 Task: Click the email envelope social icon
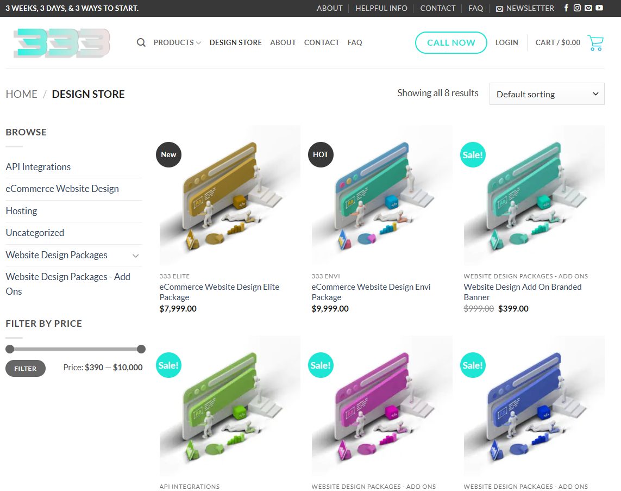(588, 8)
